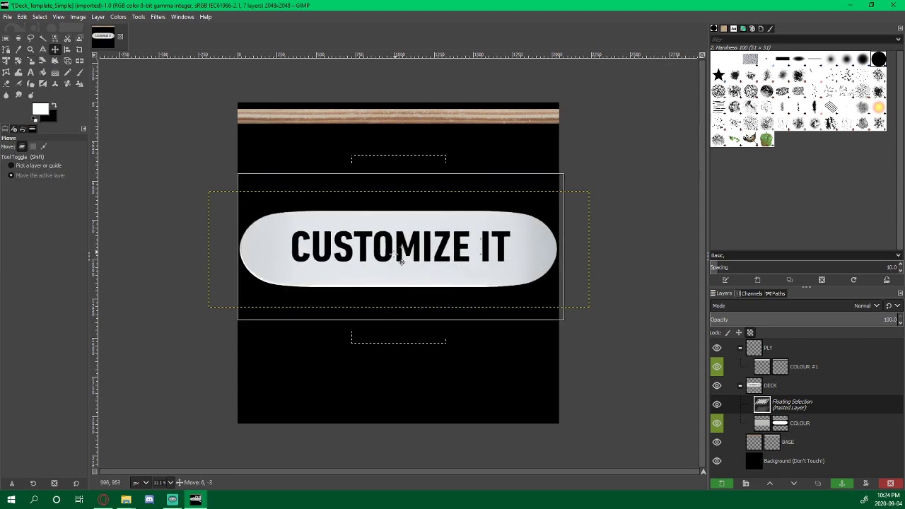
Task: Select the Ellipse Select tool
Action: [x=18, y=38]
